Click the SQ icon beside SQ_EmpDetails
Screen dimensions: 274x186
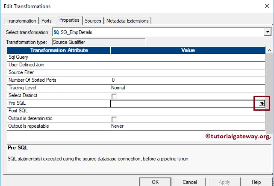point(56,32)
